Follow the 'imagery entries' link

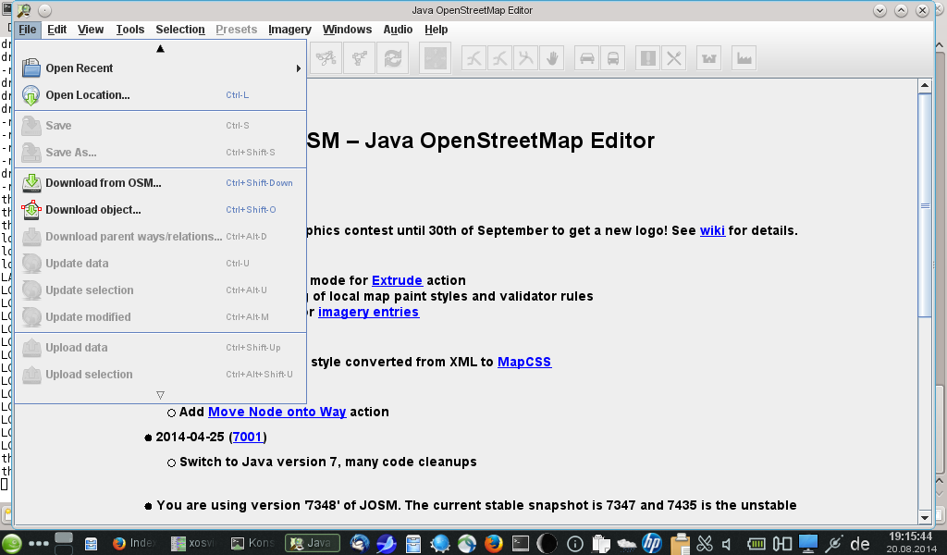(x=368, y=313)
